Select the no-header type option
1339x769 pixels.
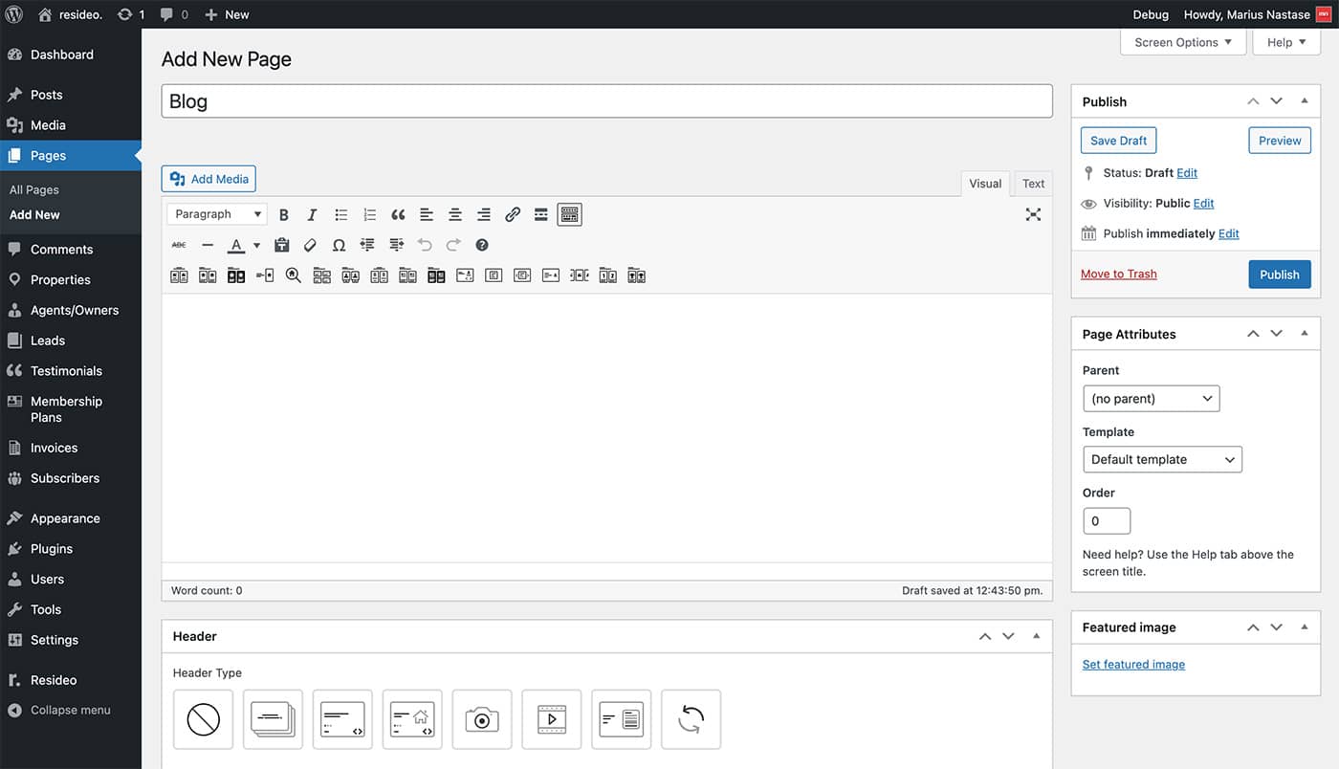(x=203, y=719)
